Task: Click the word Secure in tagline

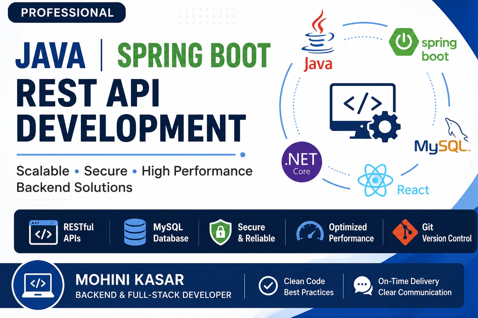Action: [x=106, y=171]
